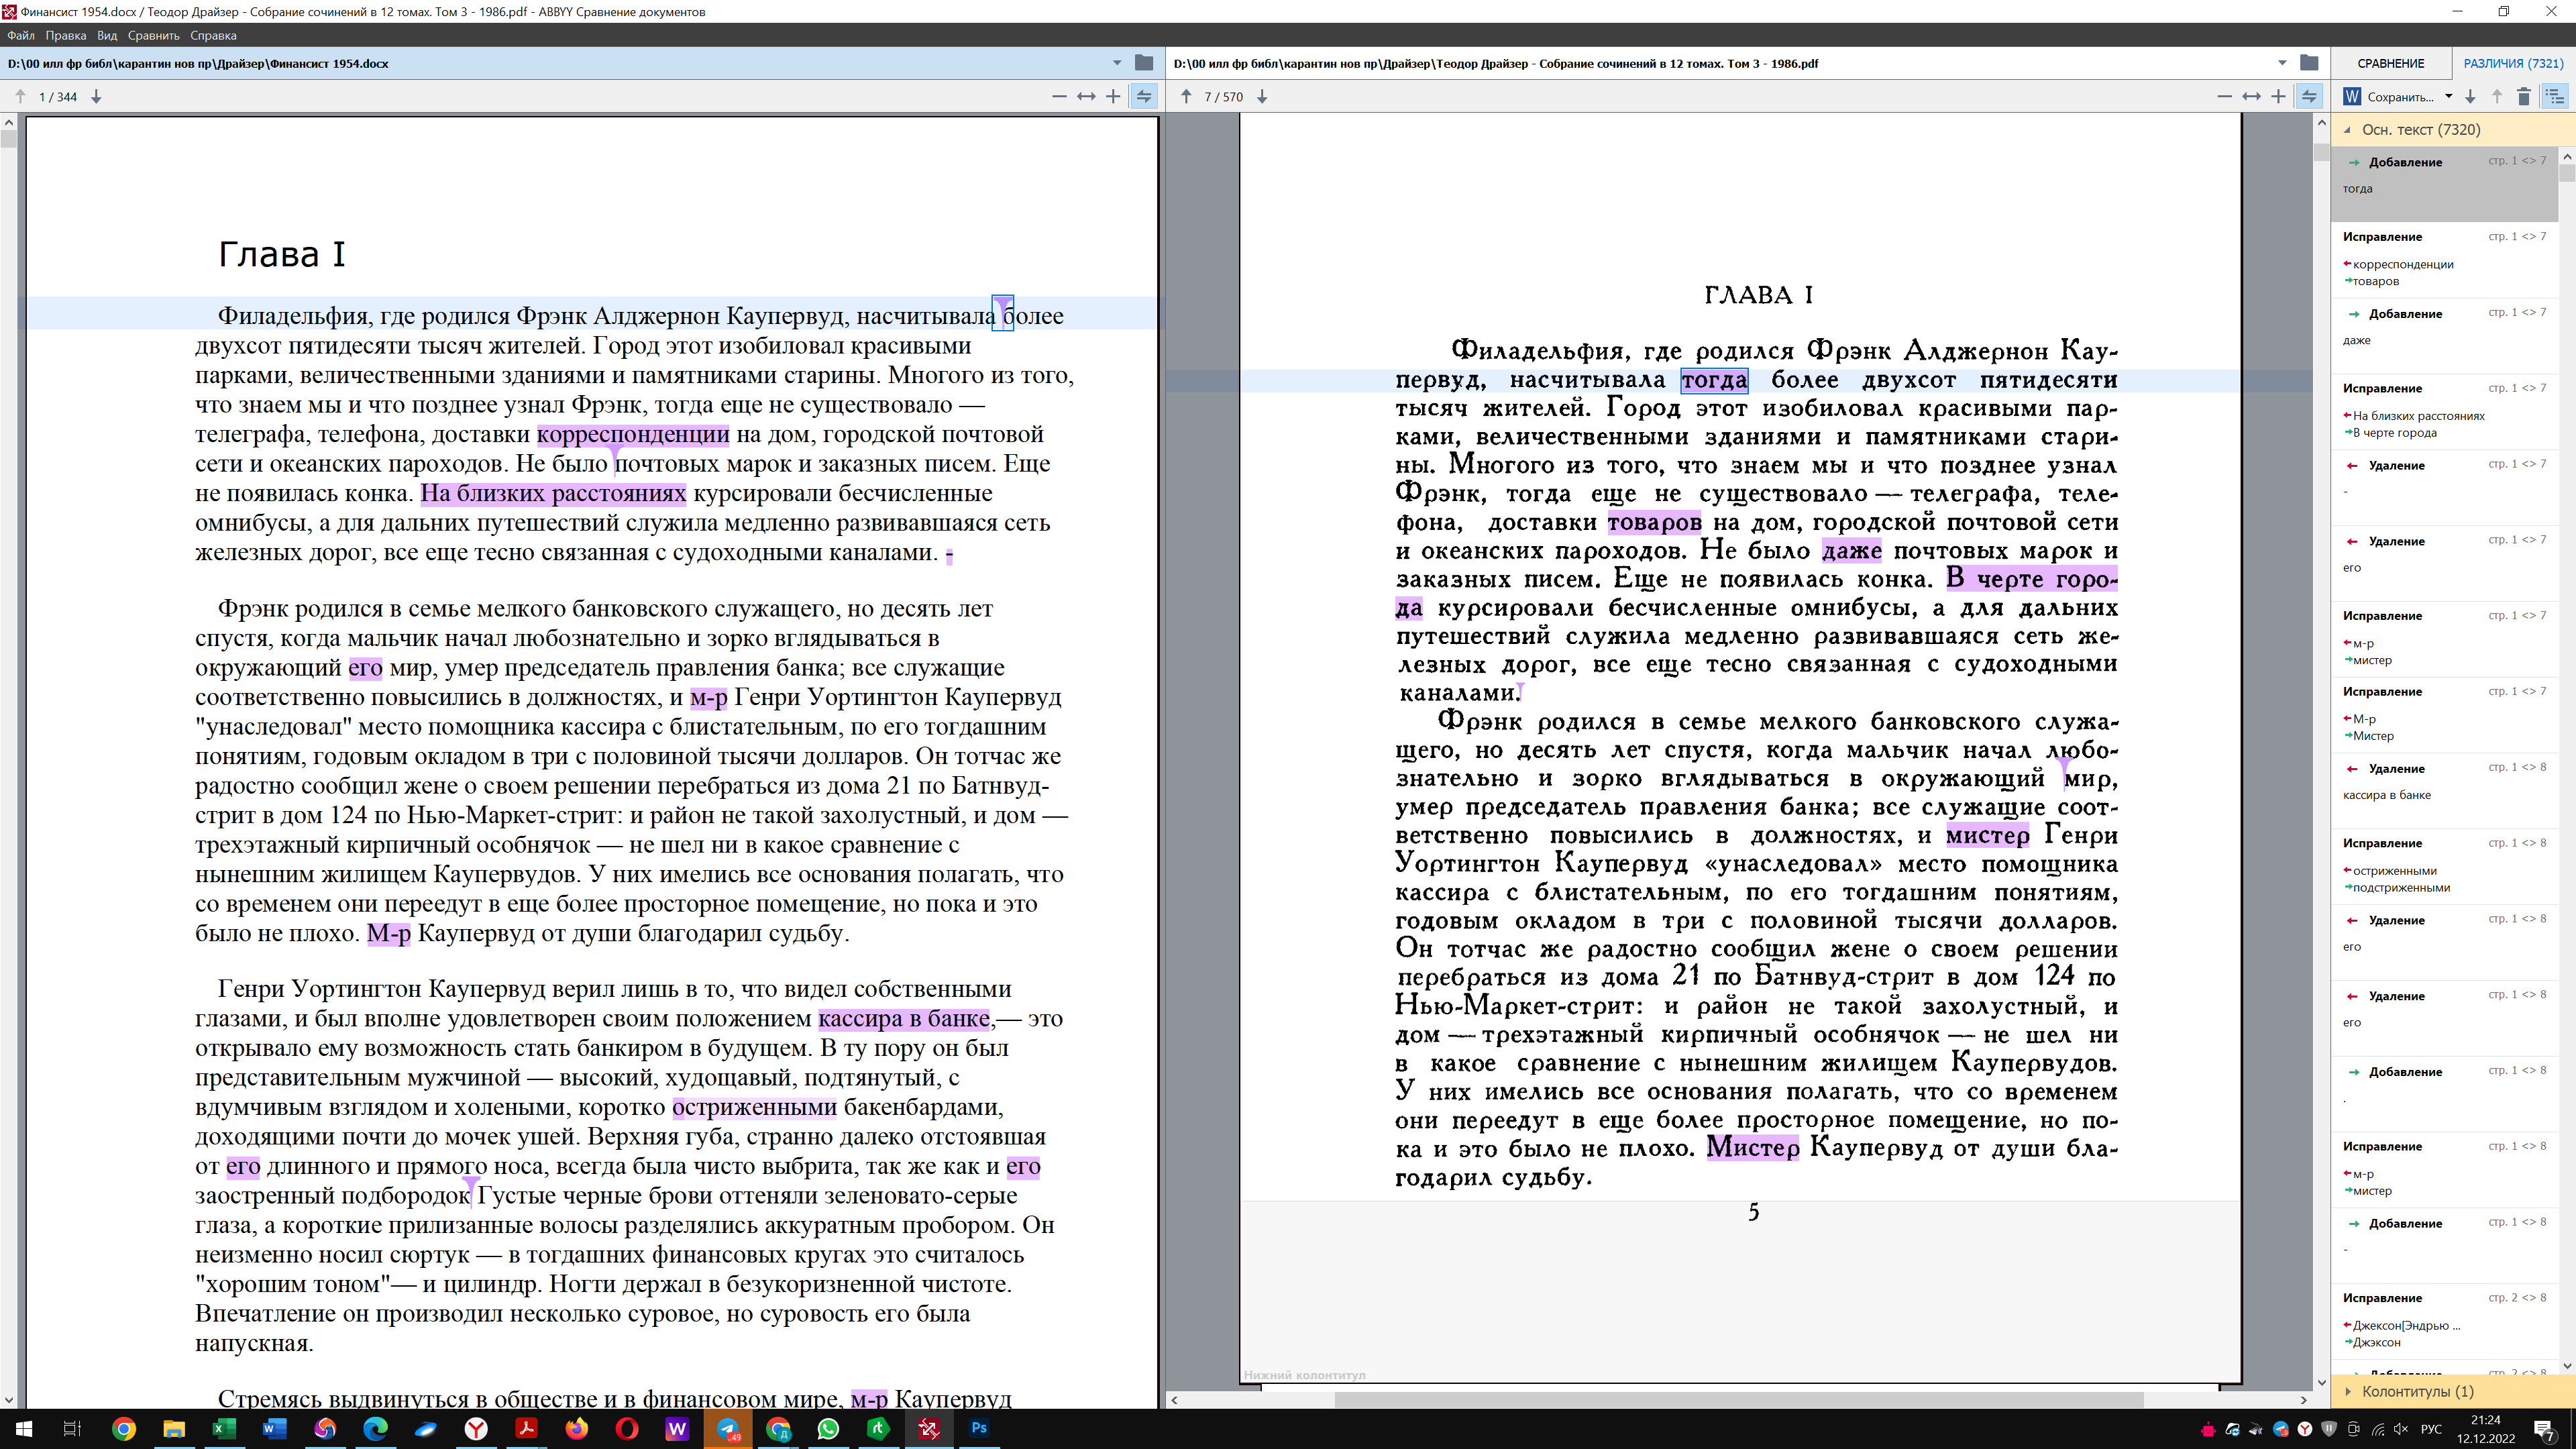Open the Файл menu

[21, 35]
